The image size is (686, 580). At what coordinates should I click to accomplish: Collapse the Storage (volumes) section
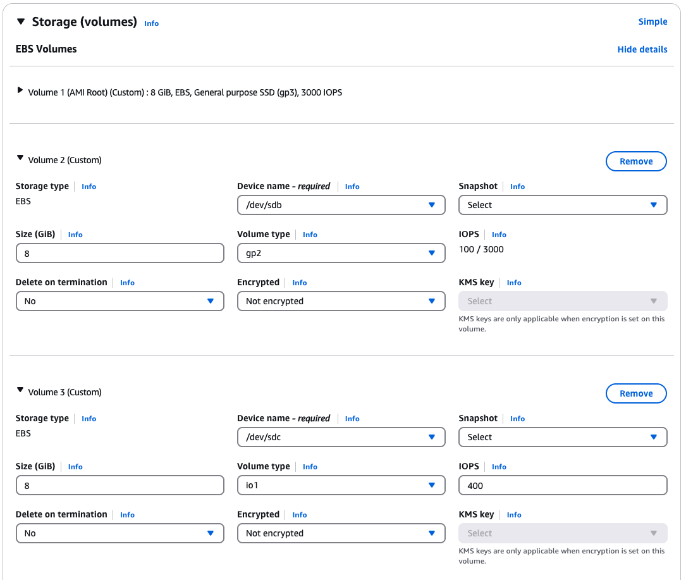pyautogui.click(x=20, y=22)
